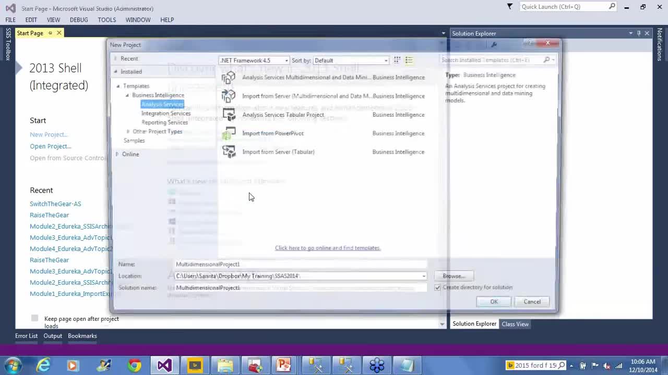Collapse the Templates tree node

click(118, 86)
